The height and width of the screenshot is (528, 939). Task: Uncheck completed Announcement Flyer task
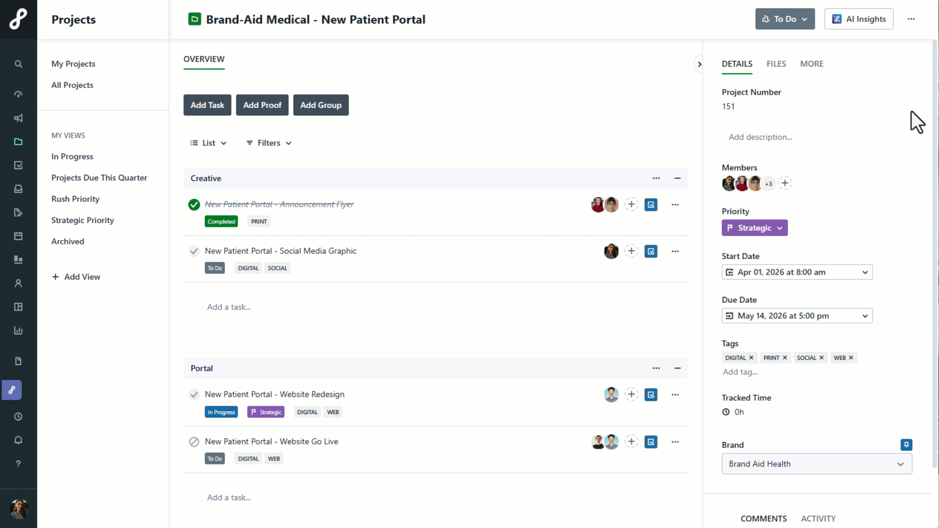194,204
